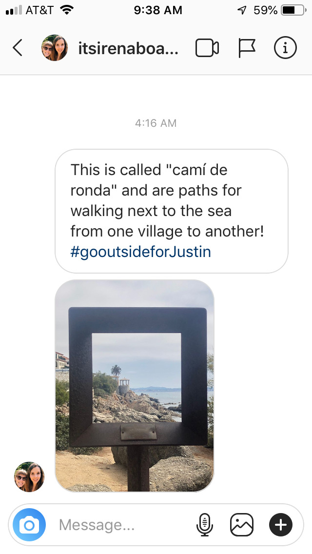Start a video call
Viewport: 312px width, 554px height.
coord(207,48)
